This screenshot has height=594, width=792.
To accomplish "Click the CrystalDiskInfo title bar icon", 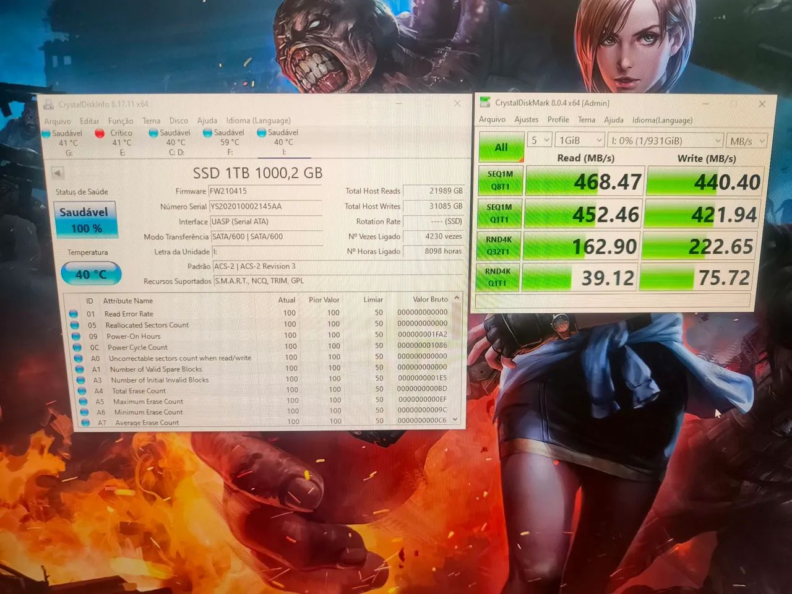I will pyautogui.click(x=48, y=105).
